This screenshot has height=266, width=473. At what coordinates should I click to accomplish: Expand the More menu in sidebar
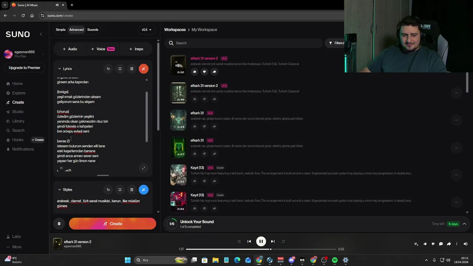(14, 247)
